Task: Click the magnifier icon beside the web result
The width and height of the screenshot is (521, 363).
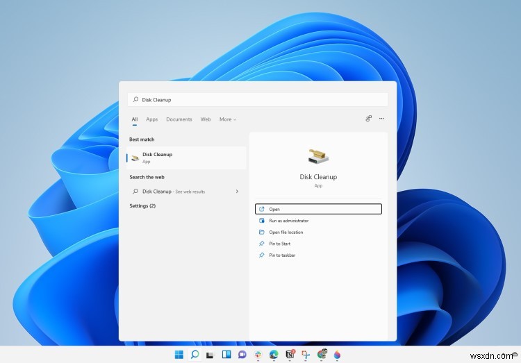Action: pos(135,192)
